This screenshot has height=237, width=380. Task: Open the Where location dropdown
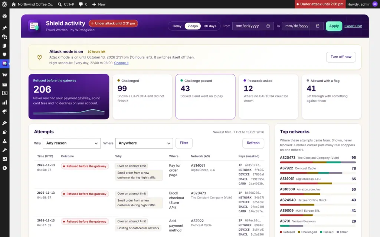[144, 143]
